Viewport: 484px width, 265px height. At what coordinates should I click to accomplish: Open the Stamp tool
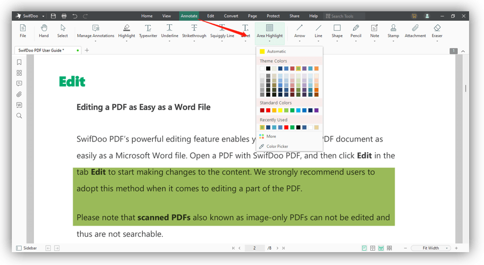tap(393, 31)
